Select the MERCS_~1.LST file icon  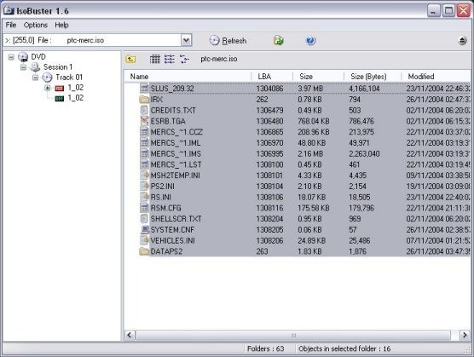pos(144,164)
